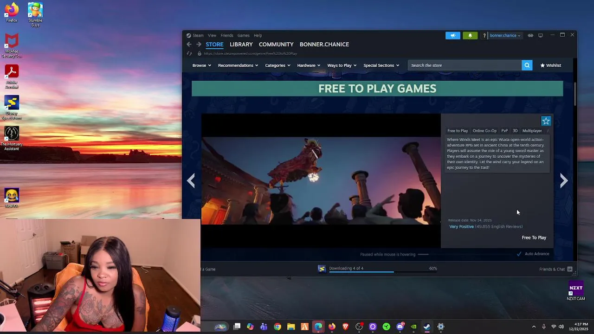Click the question mark help icon
This screenshot has width=594, height=334.
pyautogui.click(x=484, y=35)
